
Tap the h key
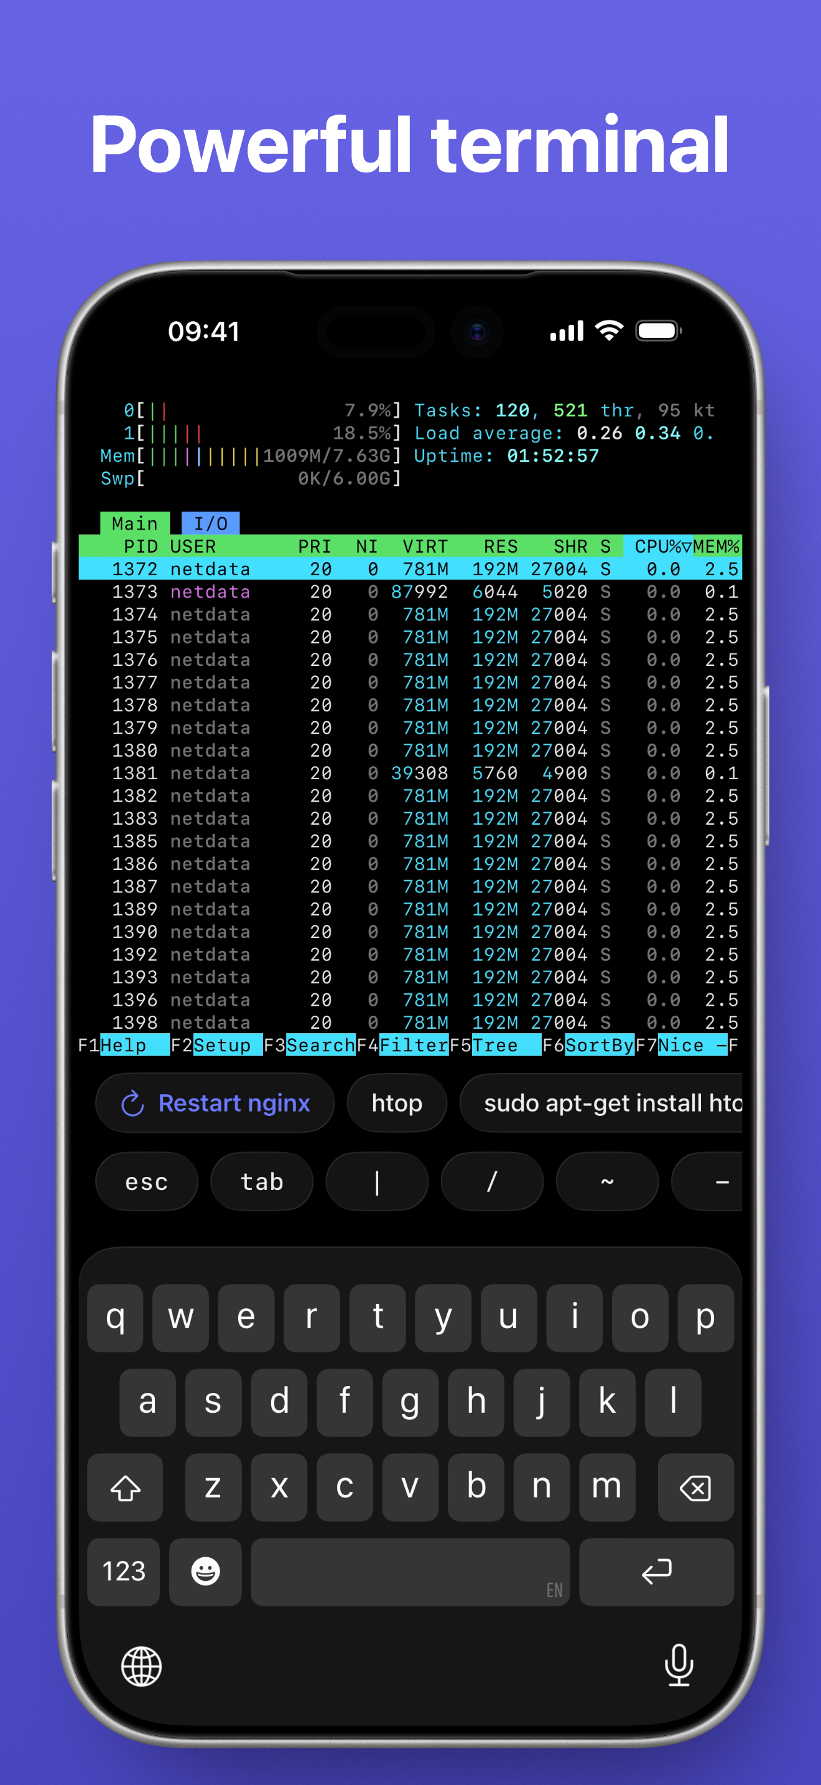click(476, 1402)
